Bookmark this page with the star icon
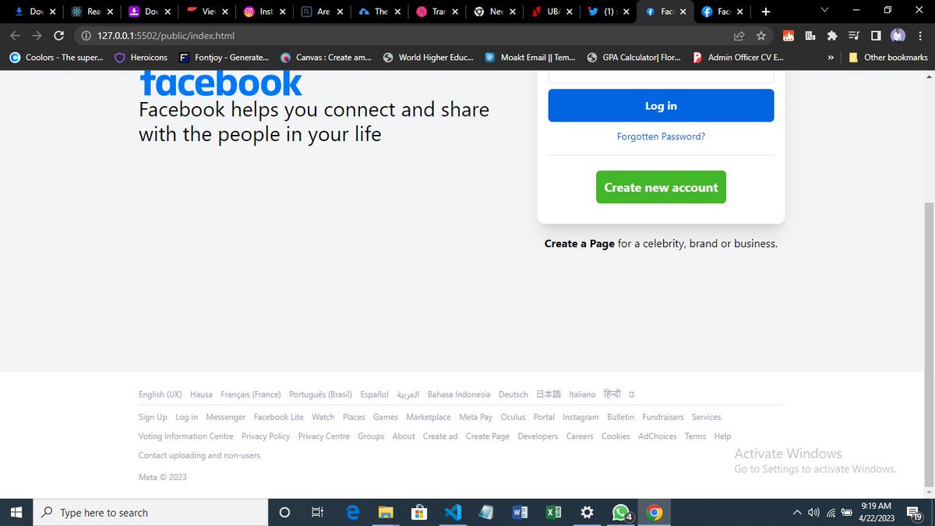This screenshot has height=526, width=935. pyautogui.click(x=761, y=36)
